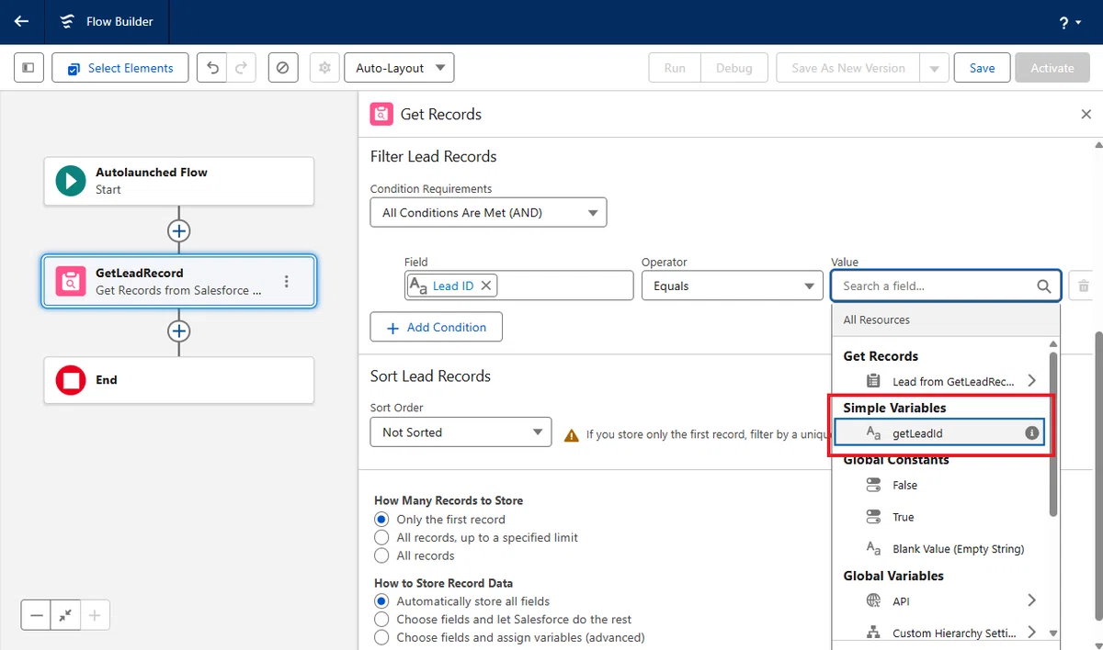
Task: Click the API globe icon
Action: point(874,600)
